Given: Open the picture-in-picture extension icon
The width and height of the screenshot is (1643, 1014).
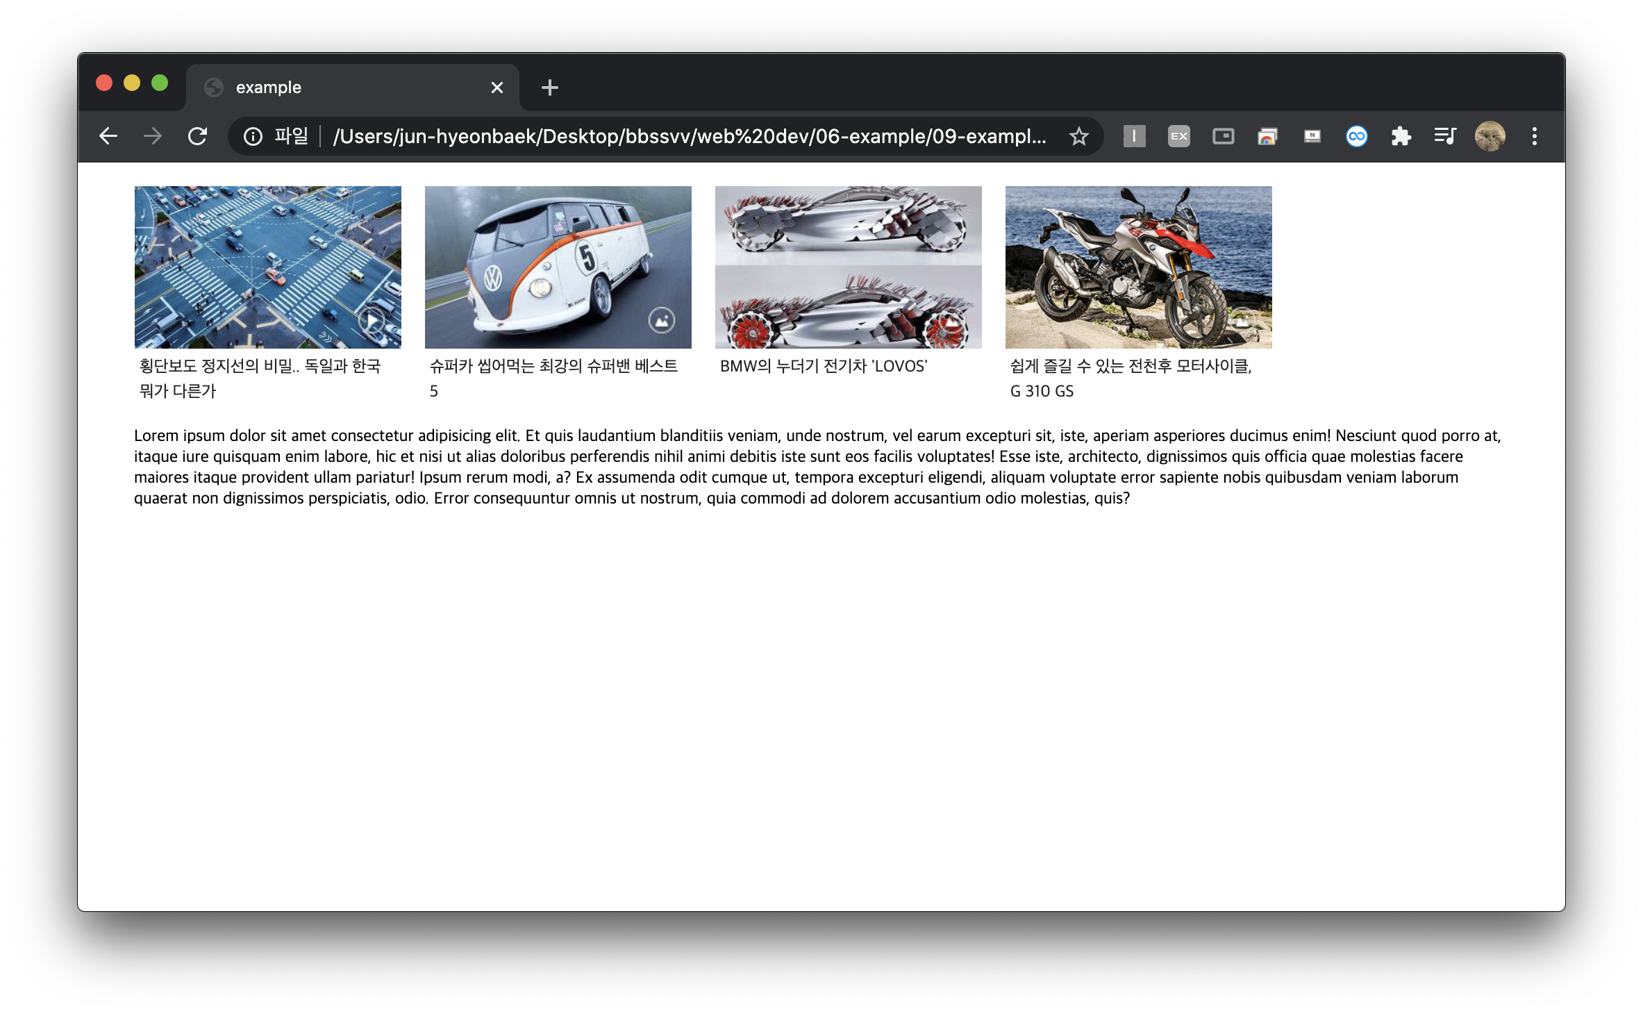Looking at the screenshot, I should pyautogui.click(x=1223, y=136).
